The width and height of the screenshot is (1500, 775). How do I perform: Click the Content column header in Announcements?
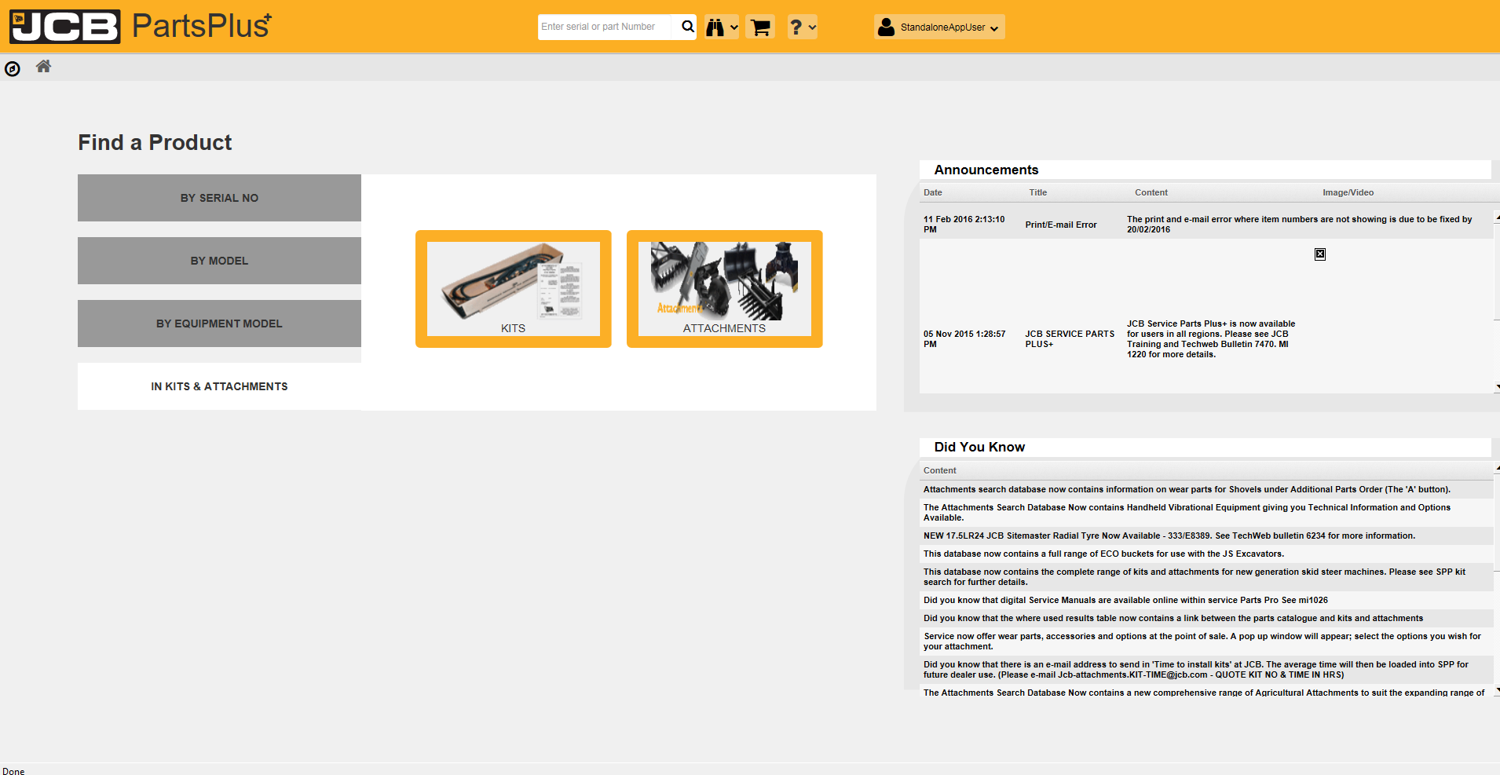tap(1151, 192)
